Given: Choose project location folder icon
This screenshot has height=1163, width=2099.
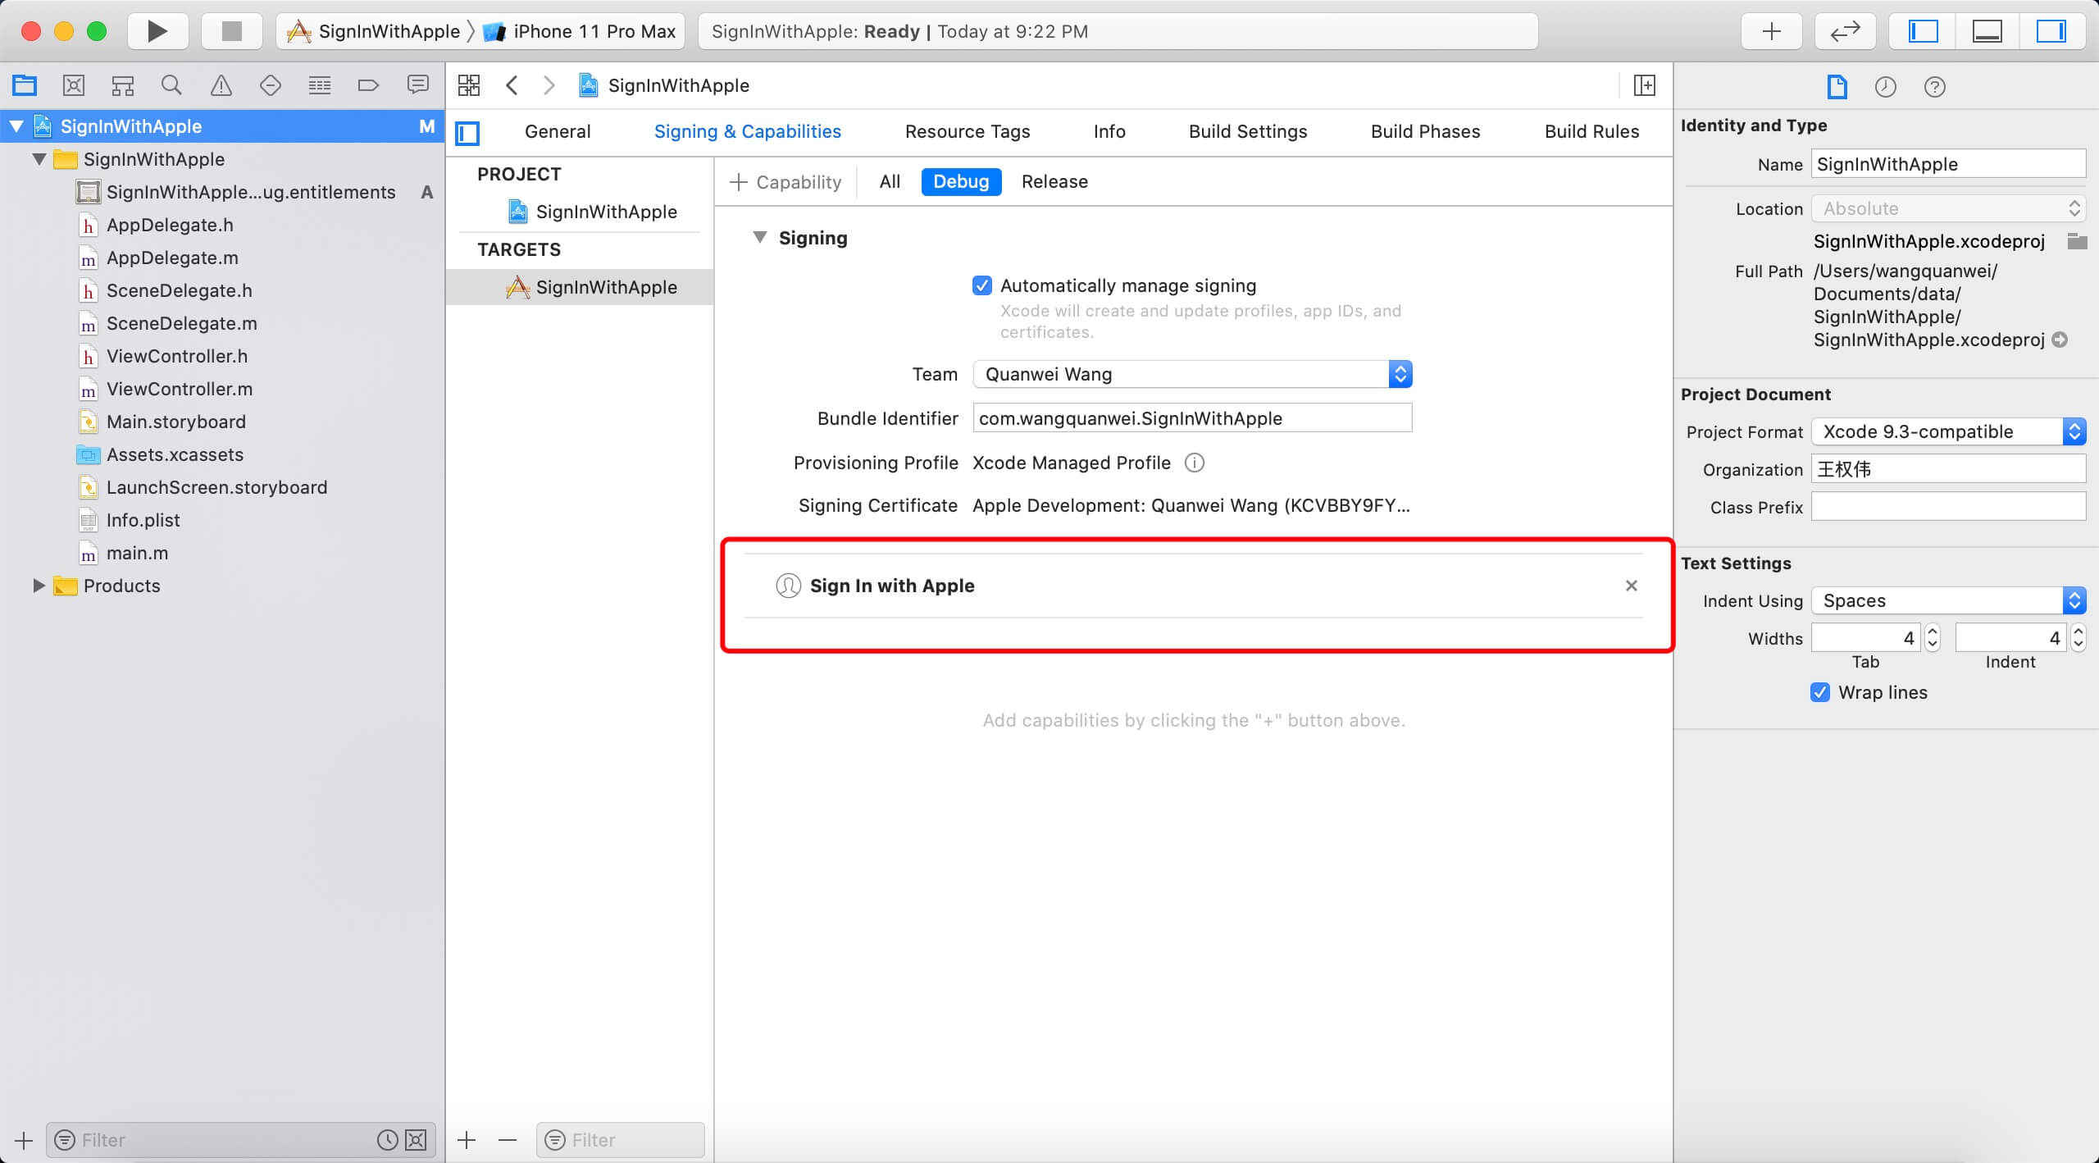Looking at the screenshot, I should click(2077, 241).
